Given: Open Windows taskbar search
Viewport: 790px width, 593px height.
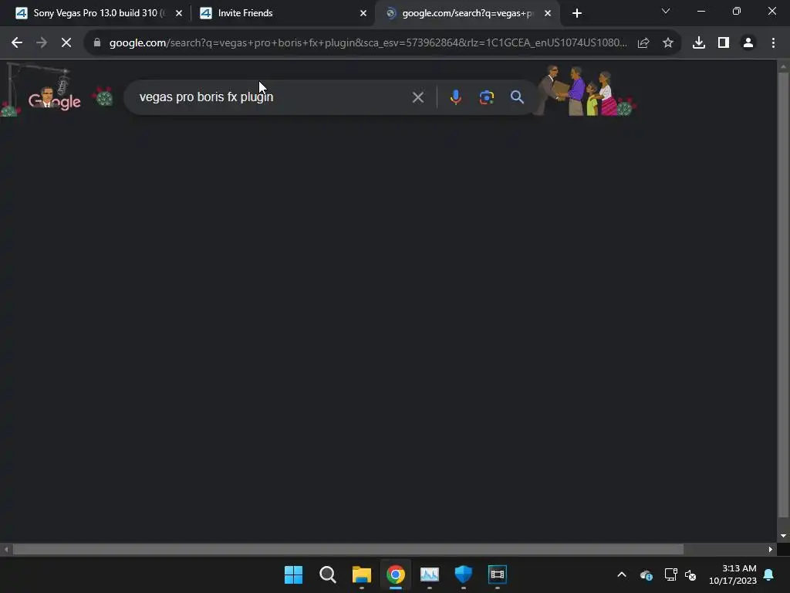Looking at the screenshot, I should tap(327, 574).
